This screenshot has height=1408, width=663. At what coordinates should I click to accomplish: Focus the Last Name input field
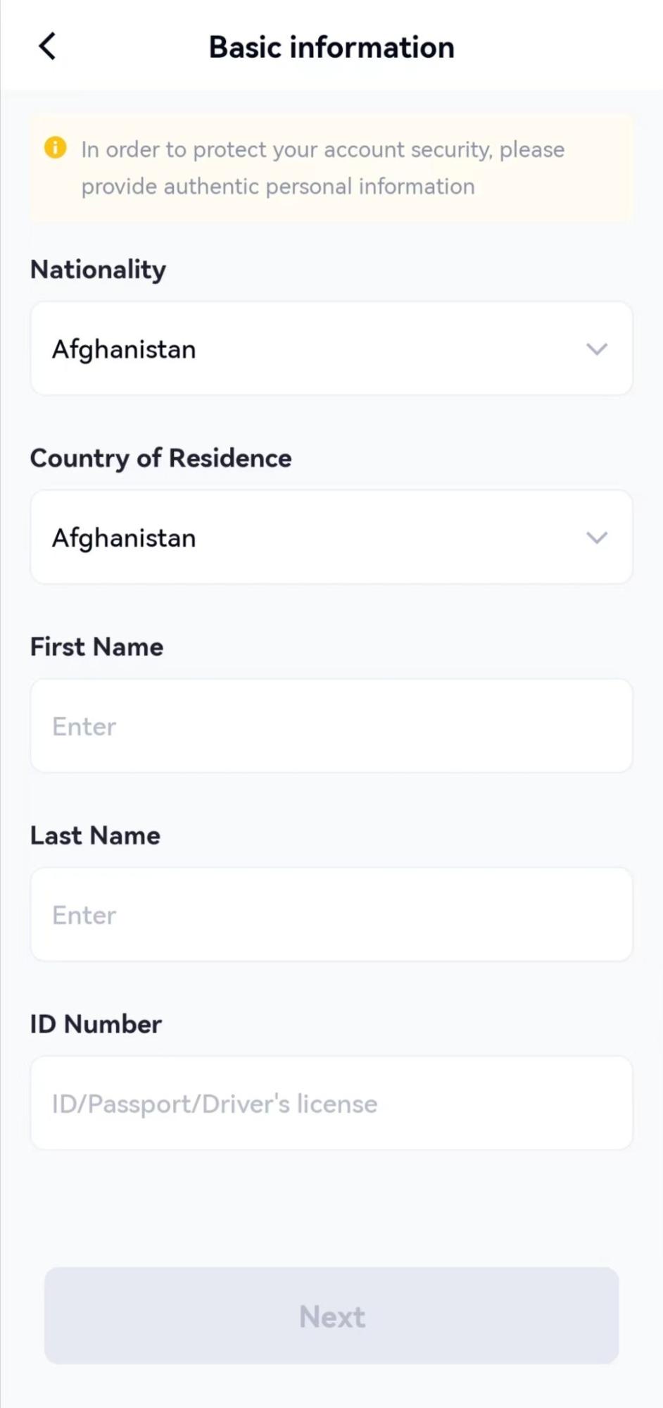click(331, 915)
